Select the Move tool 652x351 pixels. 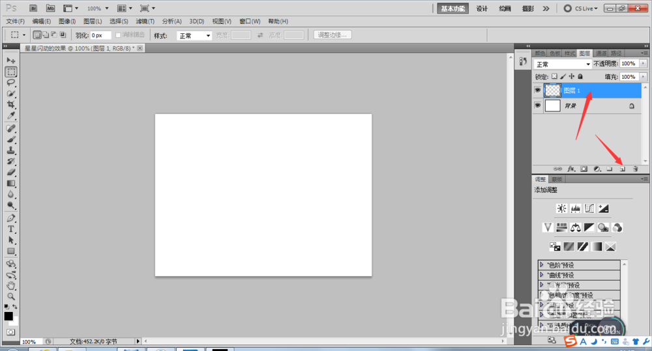(x=11, y=61)
